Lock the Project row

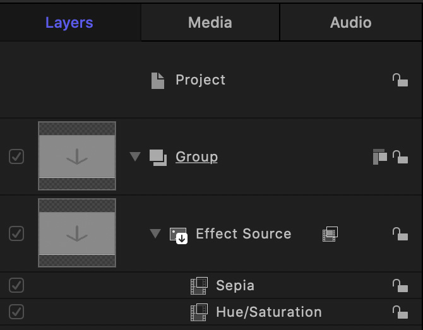click(400, 80)
